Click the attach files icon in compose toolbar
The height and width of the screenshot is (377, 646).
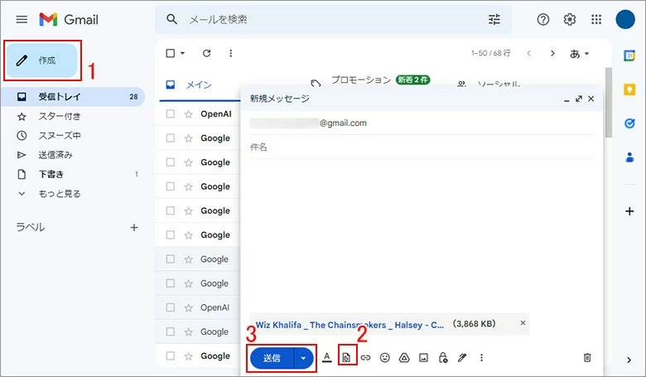coord(347,358)
